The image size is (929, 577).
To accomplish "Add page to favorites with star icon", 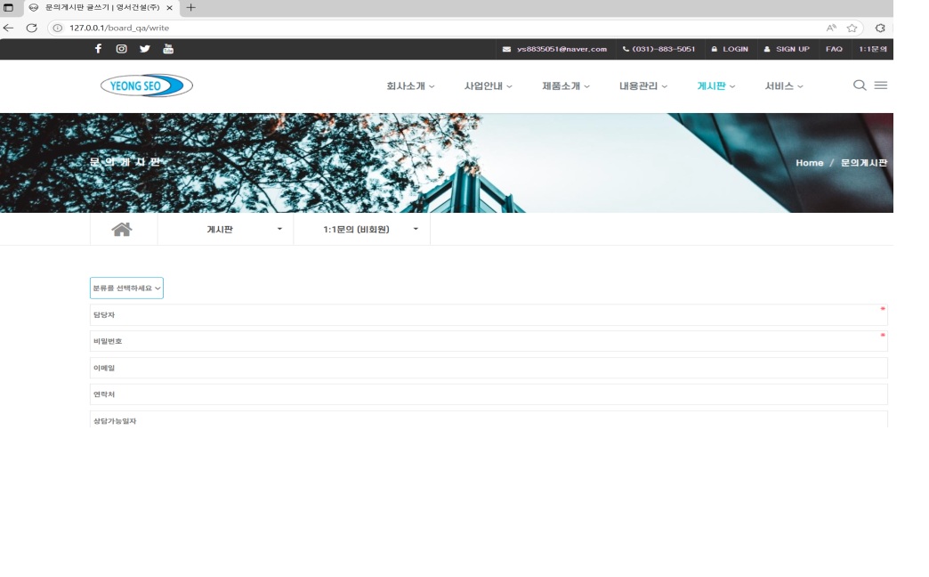I will click(852, 28).
